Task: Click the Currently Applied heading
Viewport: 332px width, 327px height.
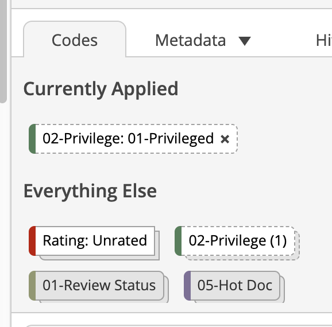Action: [x=101, y=89]
